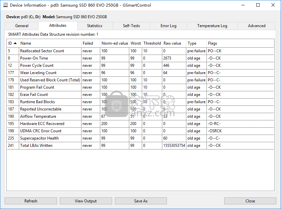Minimize the Device Information window
This screenshot has width=281, height=209.
(243, 5)
